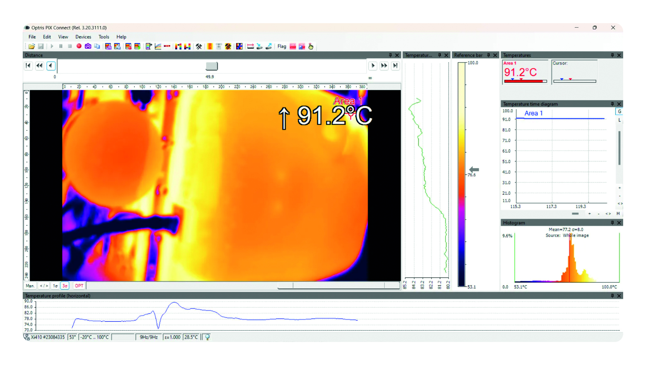648x368 pixels.
Task: Click the hand pointer icon in toolbar
Action: [311, 46]
